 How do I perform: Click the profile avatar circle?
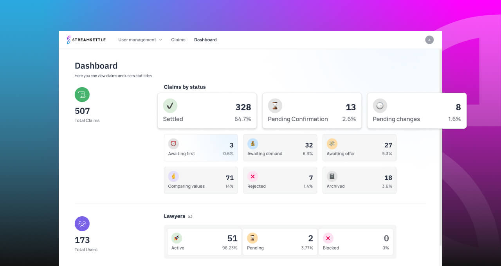(x=429, y=40)
